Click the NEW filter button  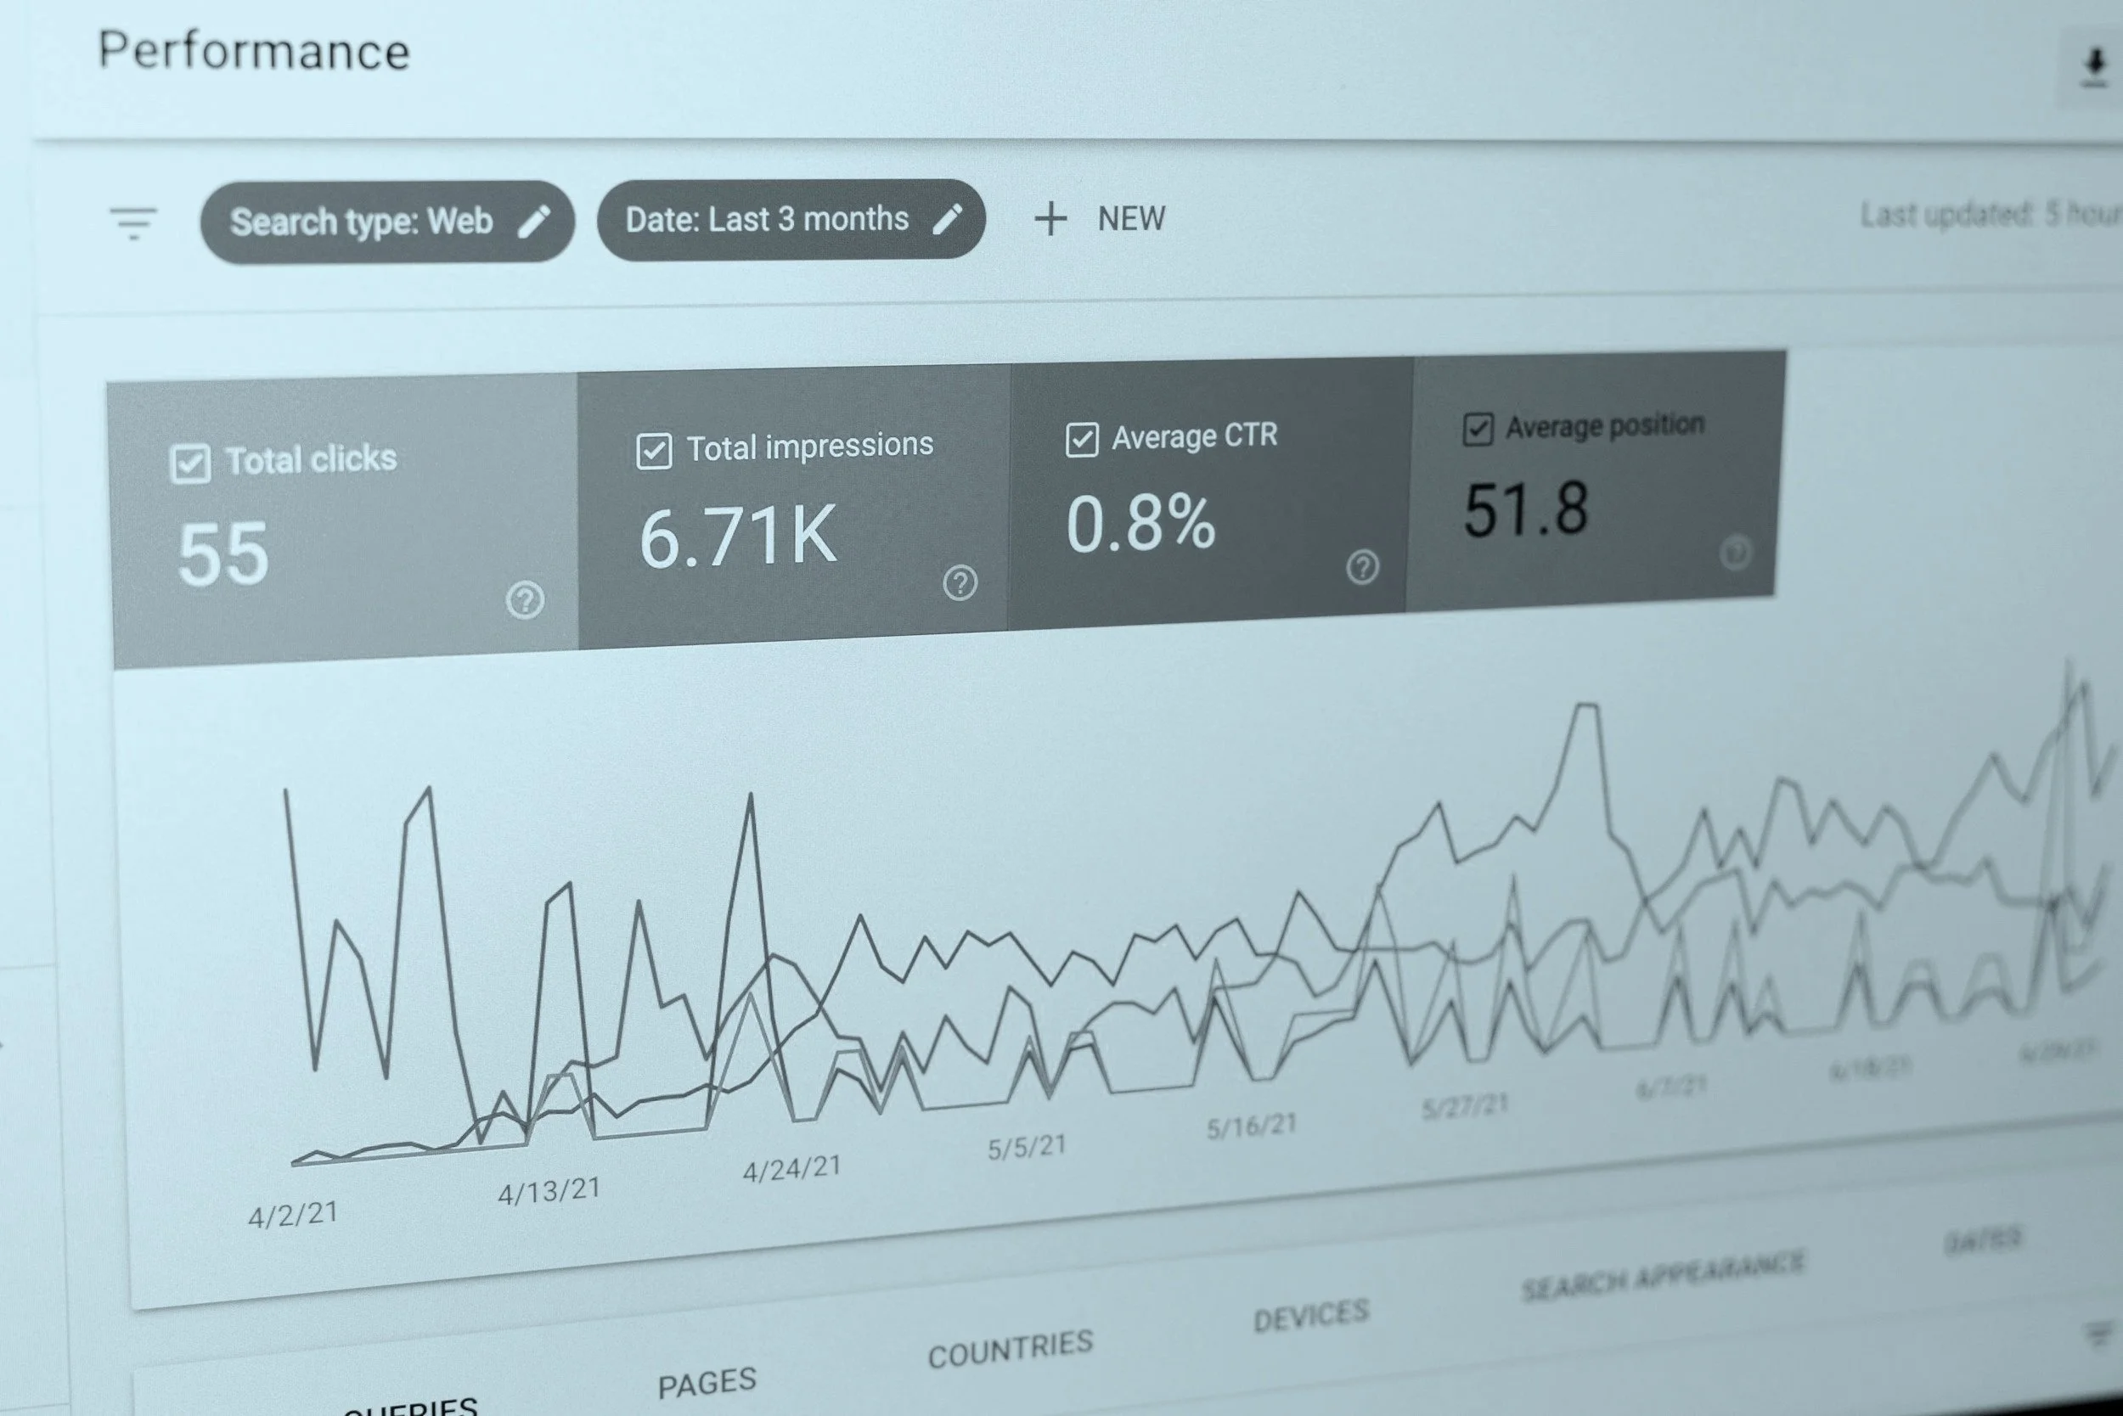(1130, 218)
